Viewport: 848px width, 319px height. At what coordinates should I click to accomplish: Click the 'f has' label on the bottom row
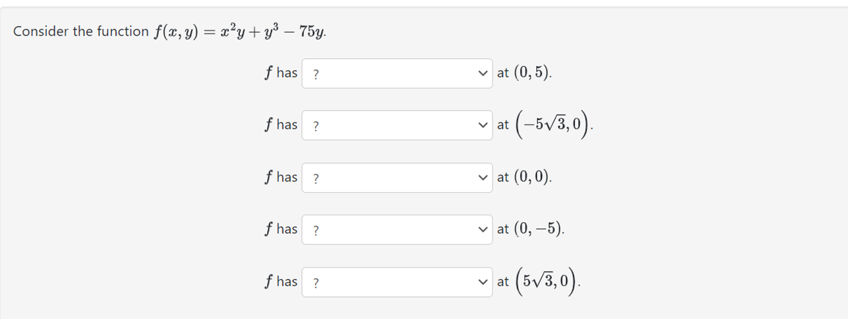coord(281,282)
